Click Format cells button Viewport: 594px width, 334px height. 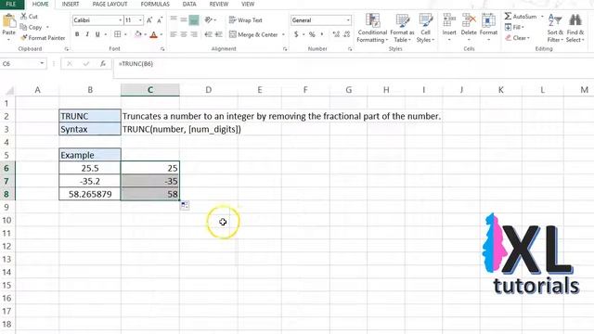(x=488, y=27)
